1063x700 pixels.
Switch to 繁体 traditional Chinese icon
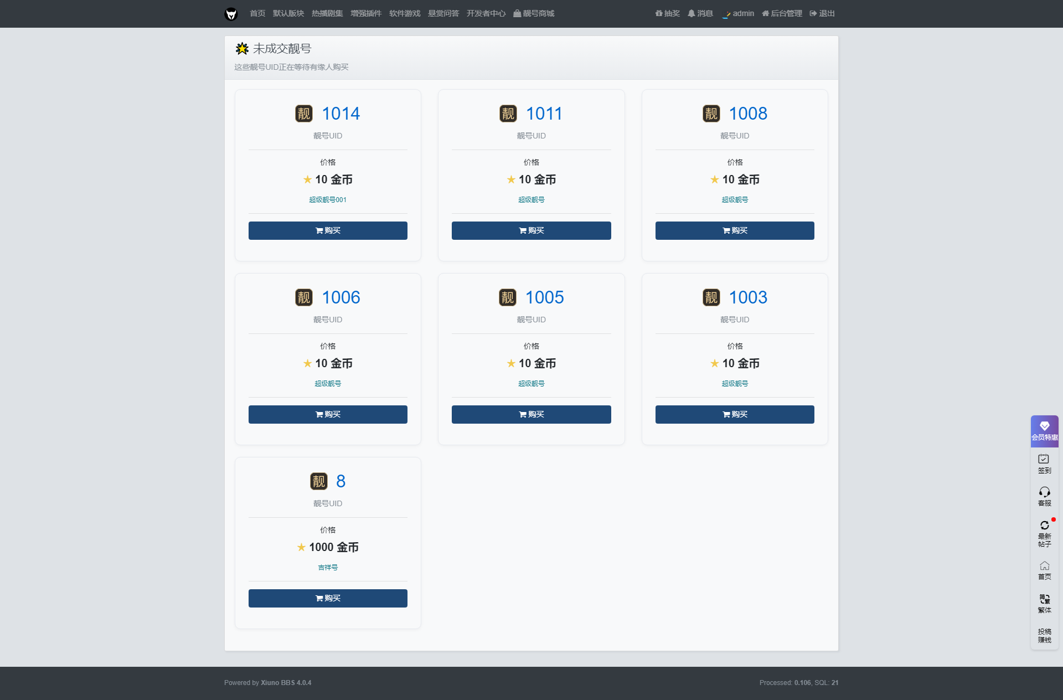point(1044,603)
